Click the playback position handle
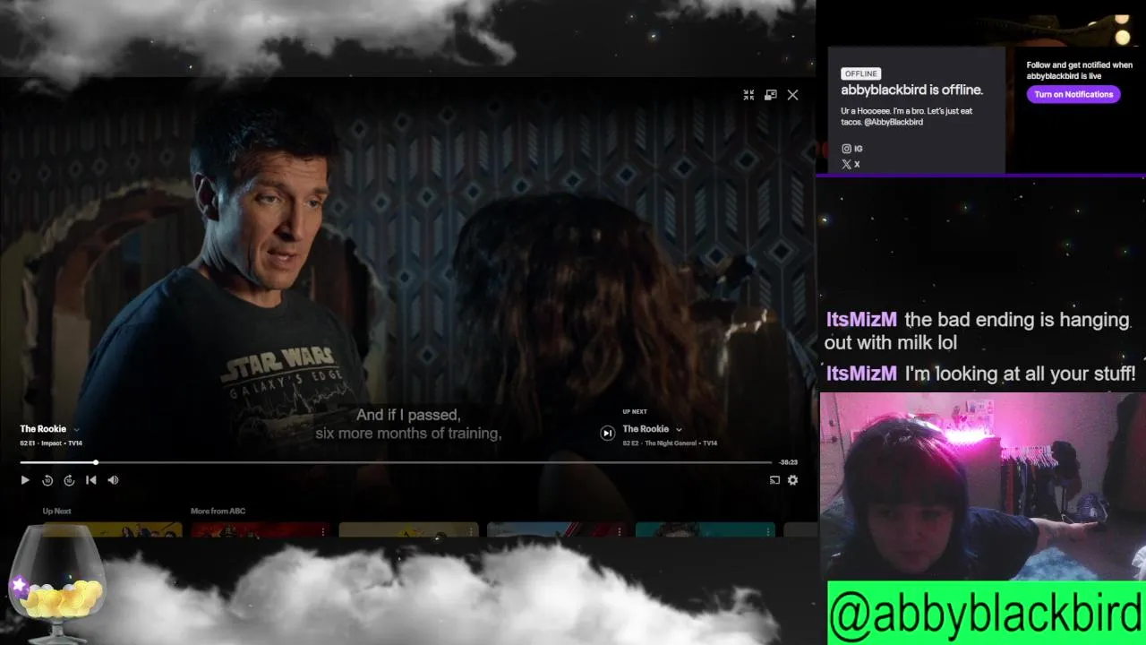Image resolution: width=1146 pixels, height=645 pixels. coord(96,462)
